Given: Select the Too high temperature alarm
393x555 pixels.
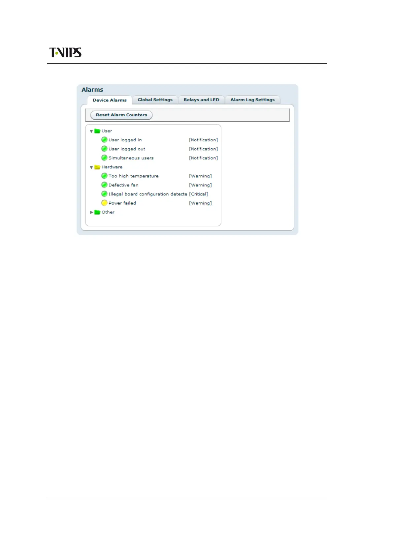Looking at the screenshot, I should click(133, 176).
